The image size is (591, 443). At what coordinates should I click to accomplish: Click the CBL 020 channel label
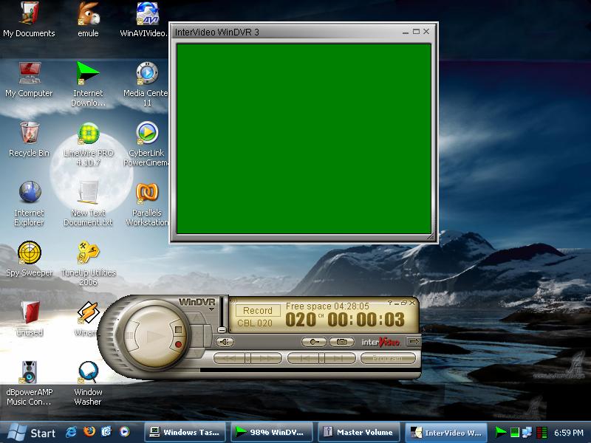coord(255,323)
